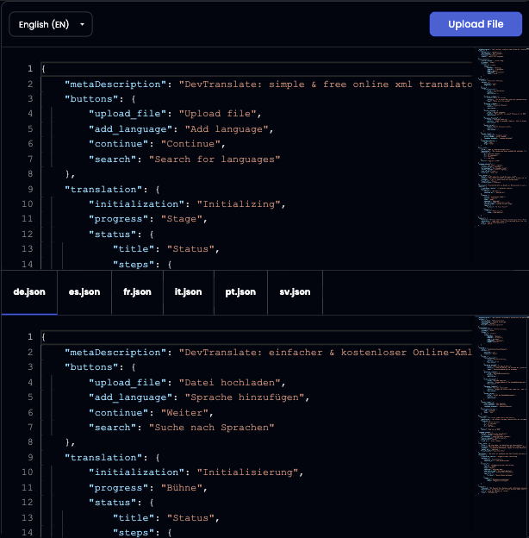Click "Weiter" value in German editor
Image resolution: width=529 pixels, height=538 pixels.
pos(184,413)
